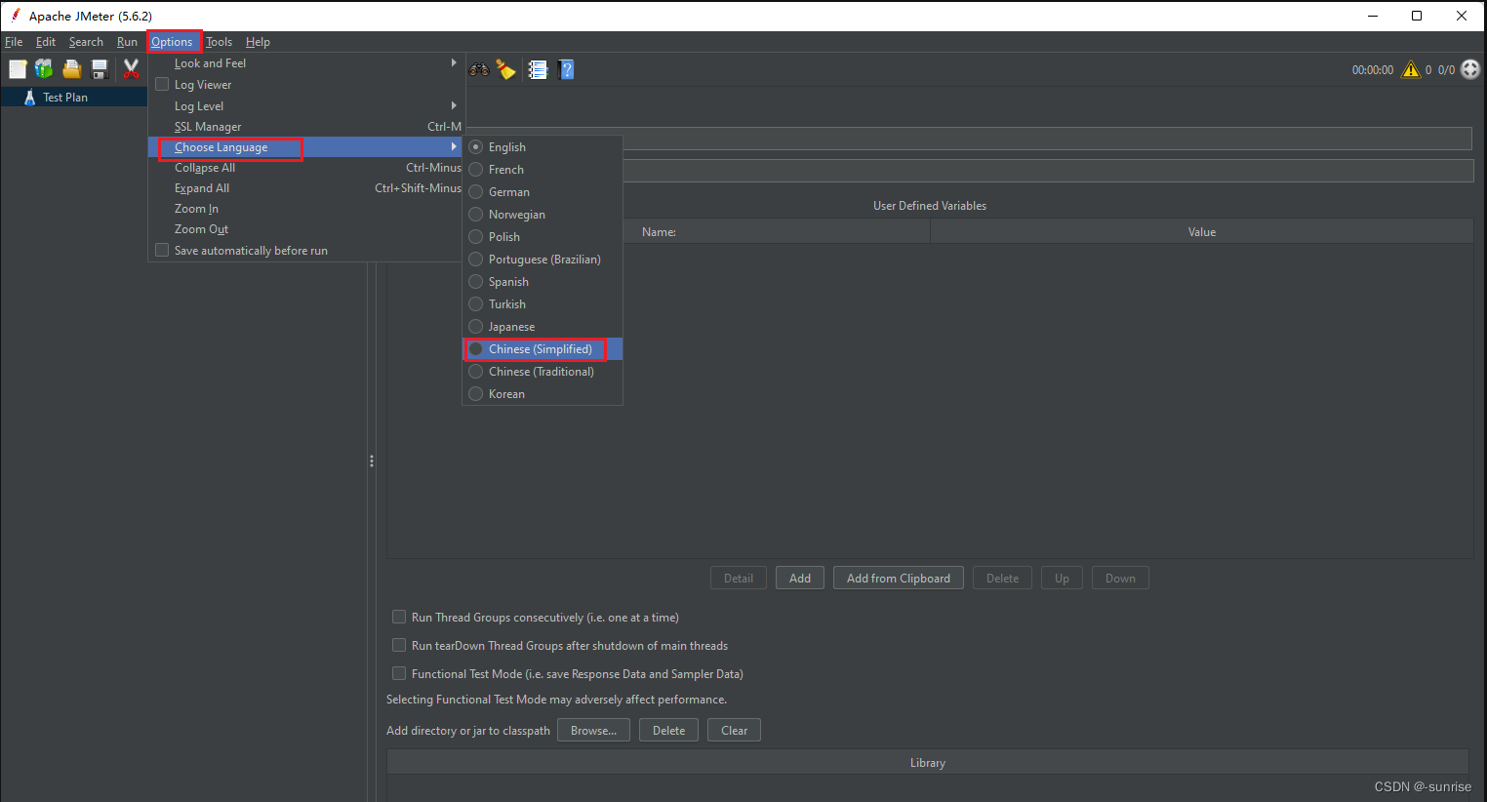Click the Delete variable button beside Up

1002,578
